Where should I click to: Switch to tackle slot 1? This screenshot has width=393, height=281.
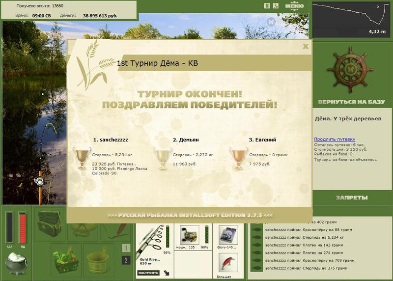[126, 248]
